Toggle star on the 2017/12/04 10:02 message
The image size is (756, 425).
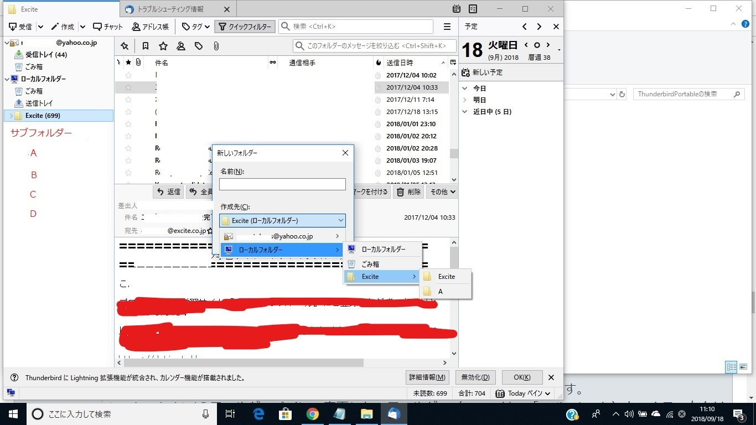tap(128, 75)
